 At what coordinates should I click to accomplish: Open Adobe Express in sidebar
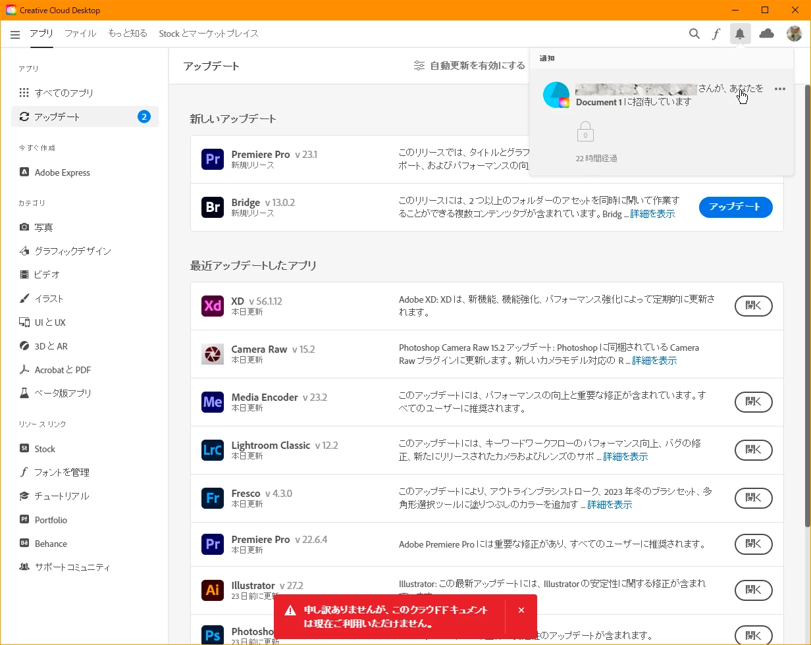[x=85, y=172]
